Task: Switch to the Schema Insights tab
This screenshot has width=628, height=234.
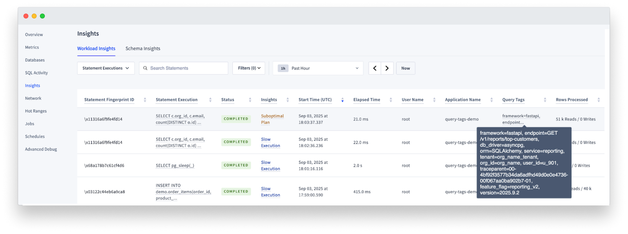Action: pyautogui.click(x=143, y=49)
